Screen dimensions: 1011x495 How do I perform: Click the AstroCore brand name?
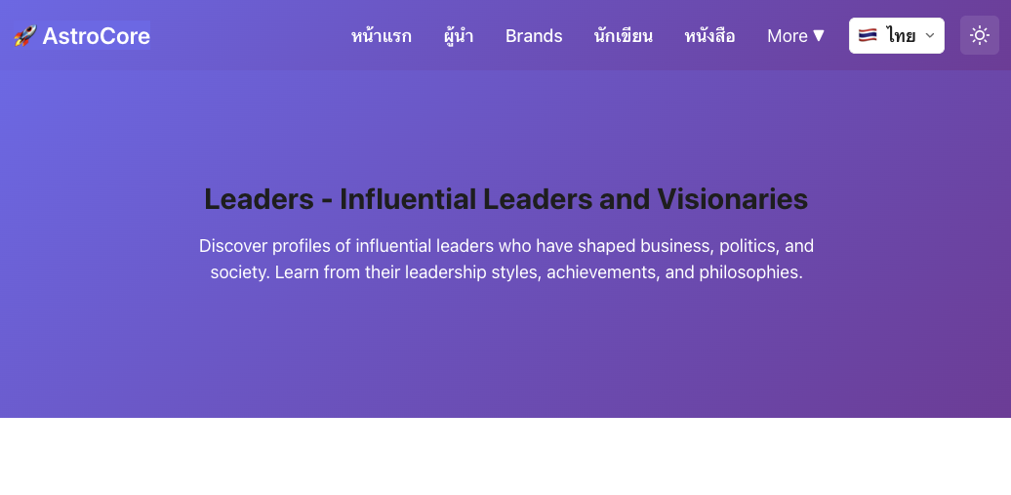point(96,36)
